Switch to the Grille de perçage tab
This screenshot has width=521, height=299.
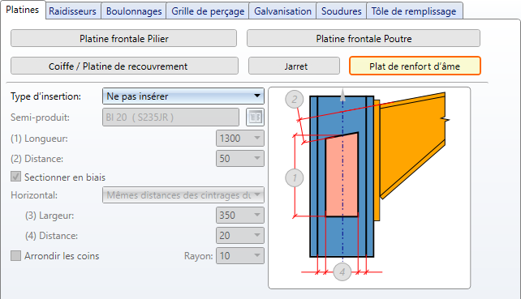coord(208,11)
